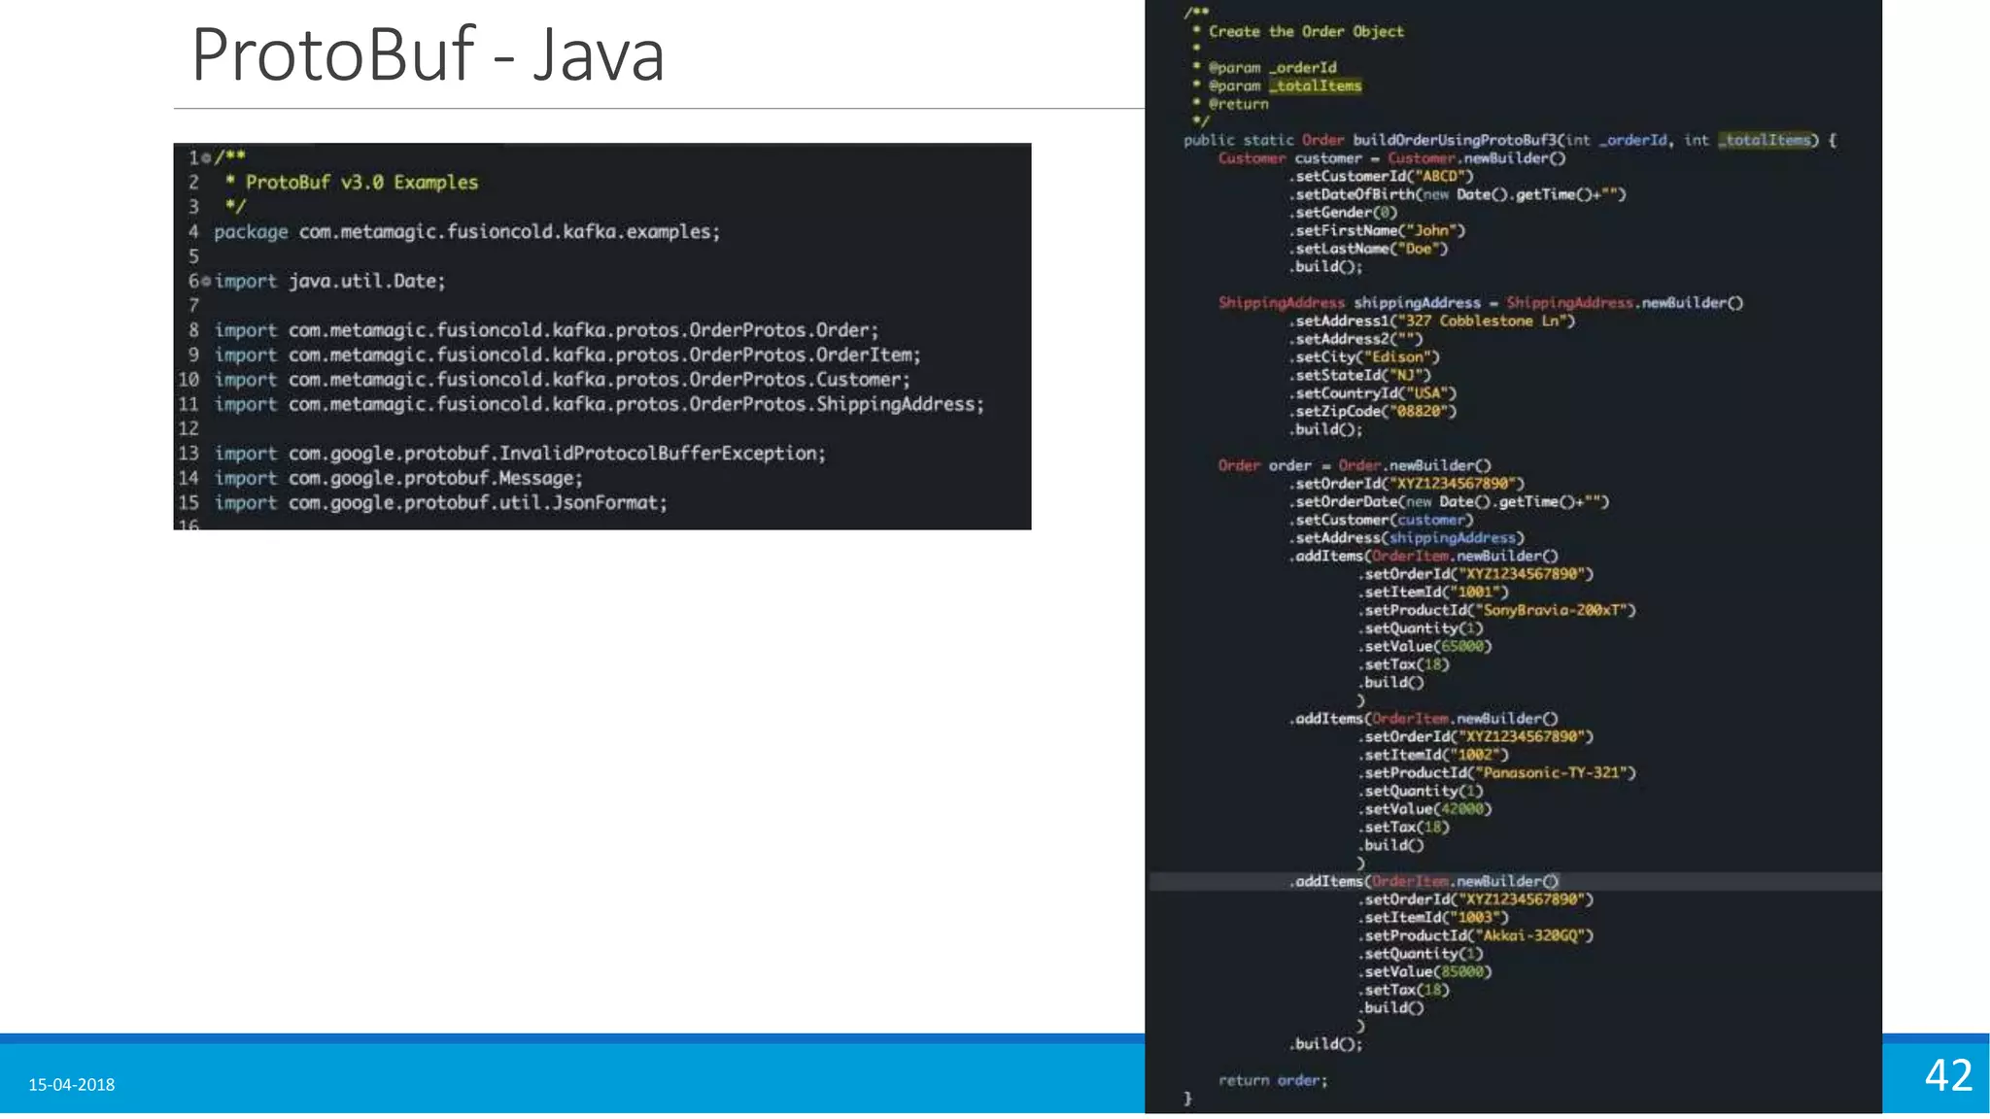Click the InvalidProtocolBufferException import line
Viewport: 1990px width, 1119px height.
tap(520, 454)
